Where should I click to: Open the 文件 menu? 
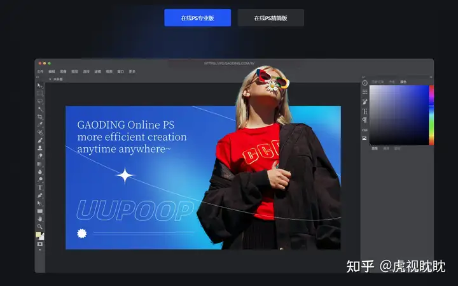coord(40,71)
